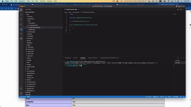
Task: Open Explorer more actions ellipsis
Action: coord(61,9)
